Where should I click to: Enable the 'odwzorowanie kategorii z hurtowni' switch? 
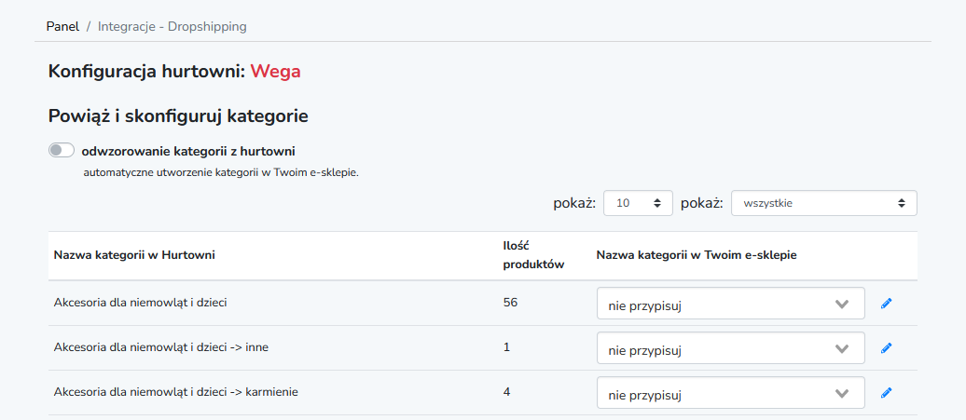pyautogui.click(x=62, y=151)
